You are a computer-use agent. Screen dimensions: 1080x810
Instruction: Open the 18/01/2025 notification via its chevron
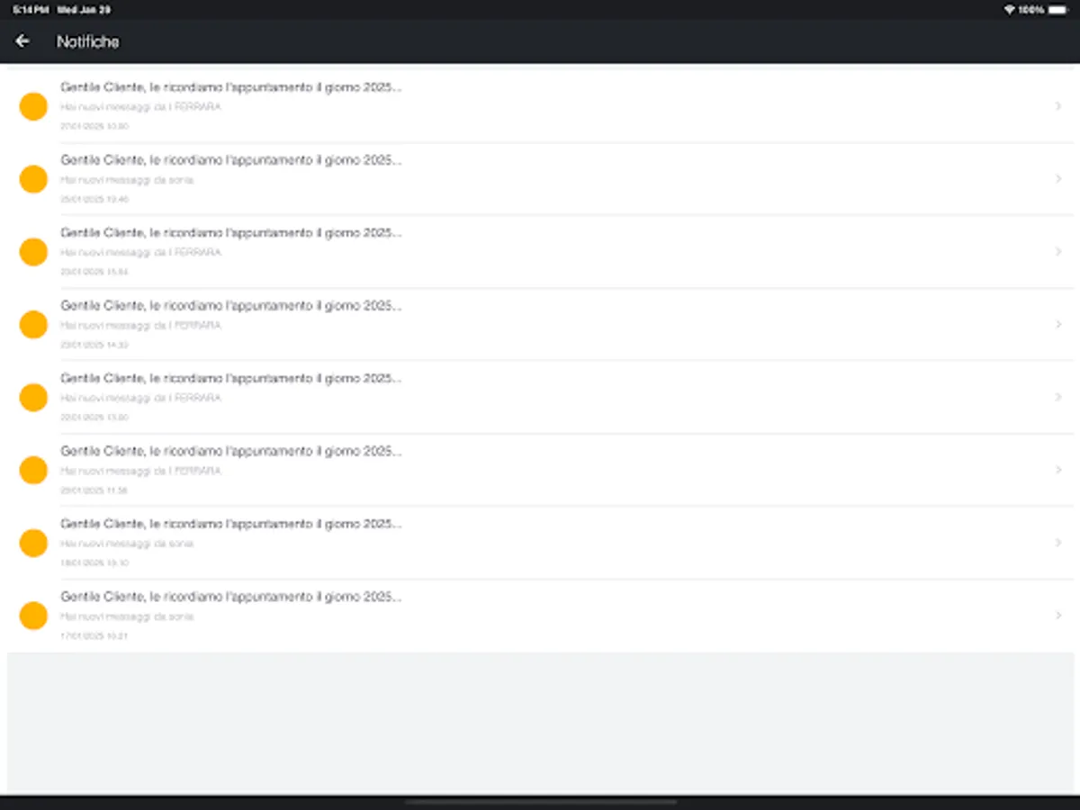1058,543
